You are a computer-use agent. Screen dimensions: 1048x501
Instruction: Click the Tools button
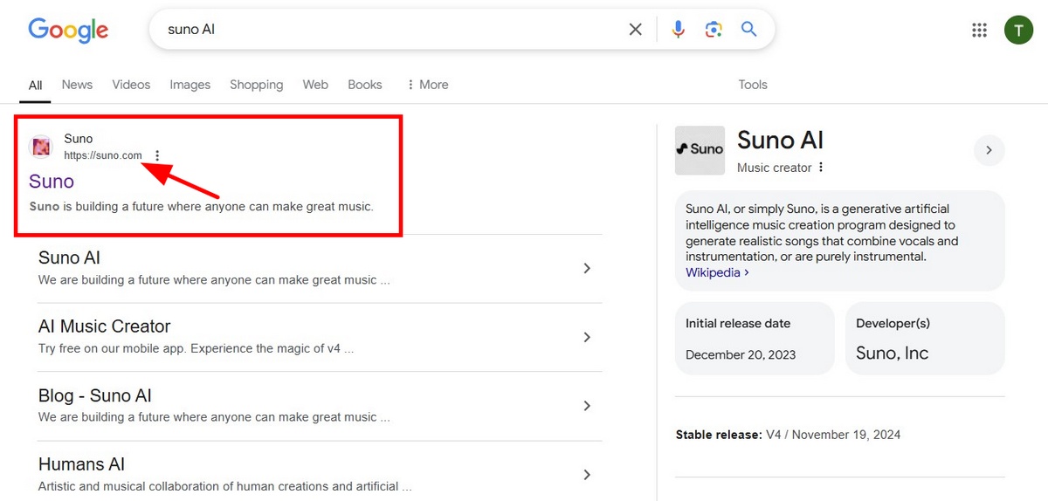[752, 85]
